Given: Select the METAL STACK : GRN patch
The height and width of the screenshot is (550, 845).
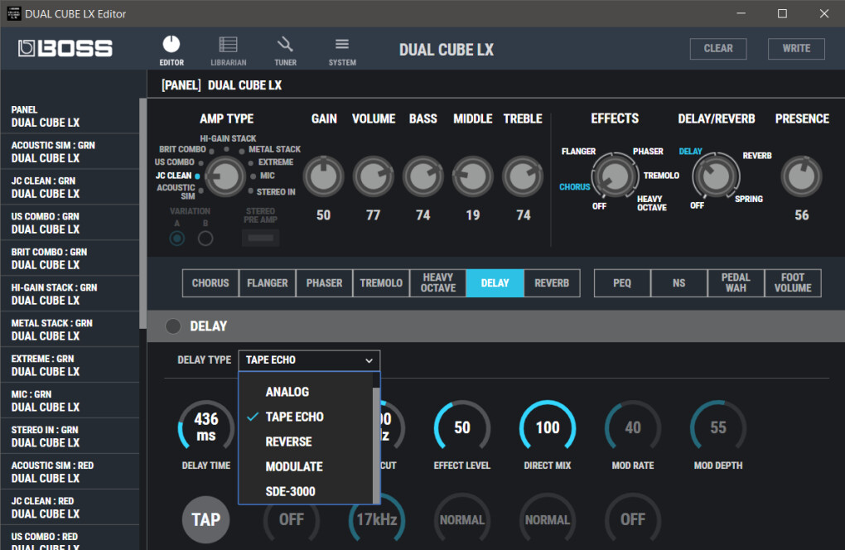Looking at the screenshot, I should coord(70,329).
